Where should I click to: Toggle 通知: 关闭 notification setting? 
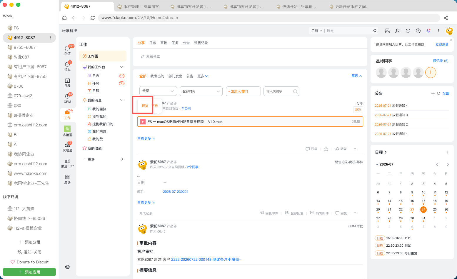(29, 252)
